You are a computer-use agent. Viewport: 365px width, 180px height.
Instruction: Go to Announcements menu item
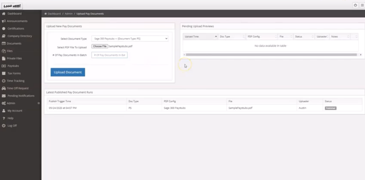17,21
